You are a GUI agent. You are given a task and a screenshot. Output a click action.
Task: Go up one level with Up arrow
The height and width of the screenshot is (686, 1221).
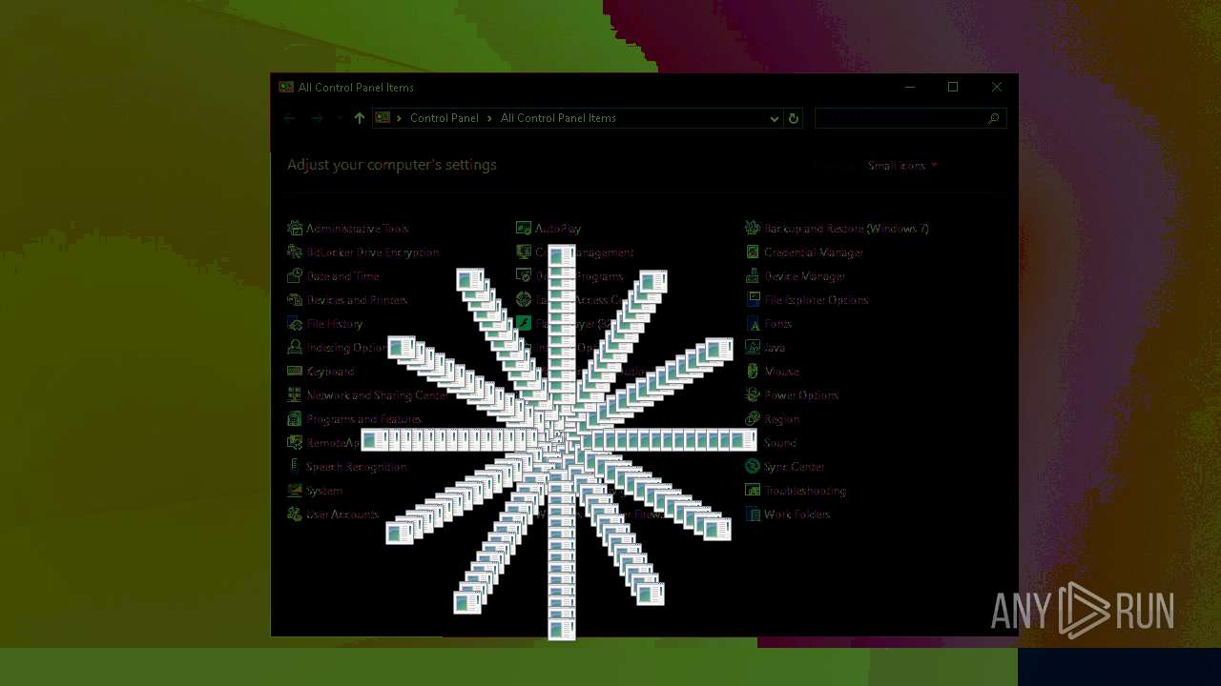[x=359, y=118]
